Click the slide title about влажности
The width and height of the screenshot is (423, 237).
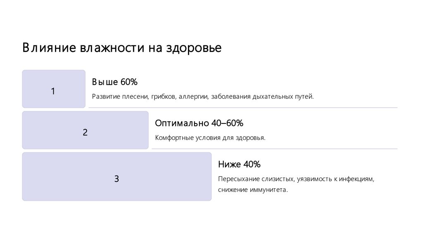tap(122, 48)
